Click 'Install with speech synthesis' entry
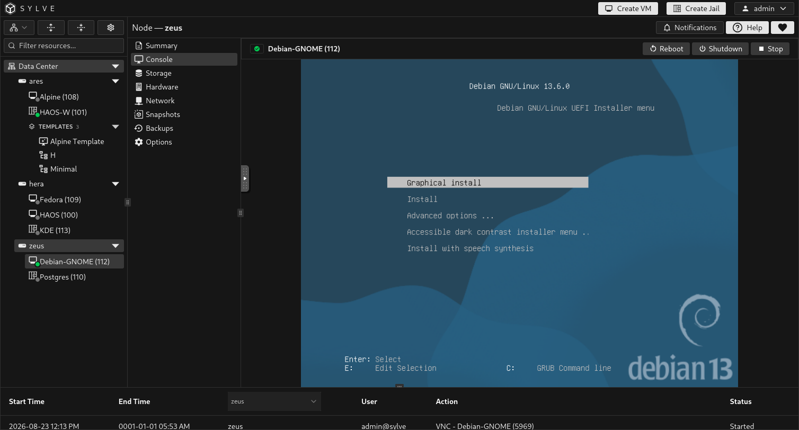Image resolution: width=799 pixels, height=430 pixels. 470,248
